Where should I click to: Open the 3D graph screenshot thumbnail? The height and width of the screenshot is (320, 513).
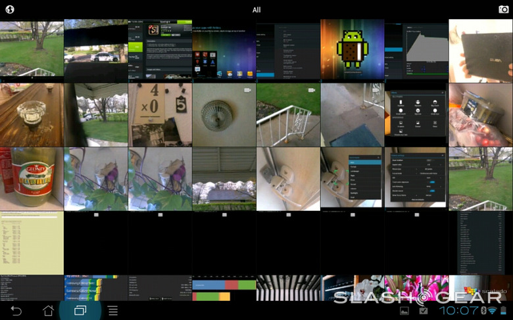(x=416, y=49)
